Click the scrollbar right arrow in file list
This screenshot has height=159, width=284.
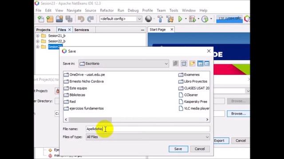(207, 120)
